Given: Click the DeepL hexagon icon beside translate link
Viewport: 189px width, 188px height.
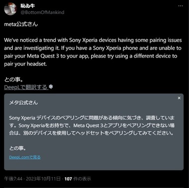Looking at the screenshot, I should coord(51,87).
